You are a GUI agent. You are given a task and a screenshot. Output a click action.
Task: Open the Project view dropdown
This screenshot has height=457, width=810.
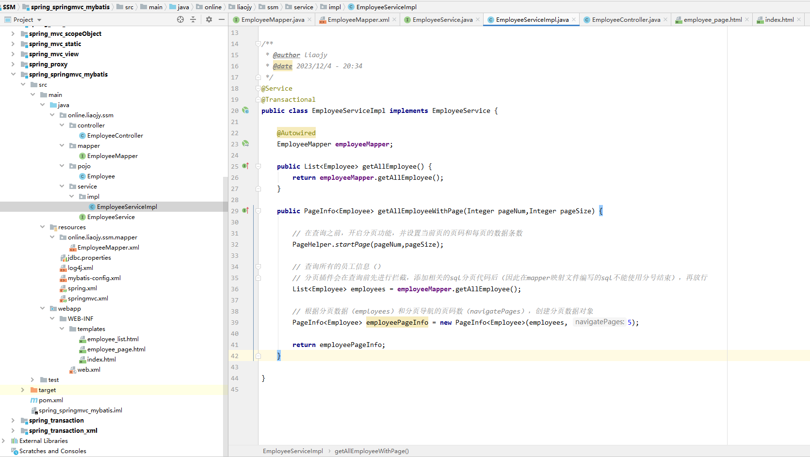[x=39, y=20]
